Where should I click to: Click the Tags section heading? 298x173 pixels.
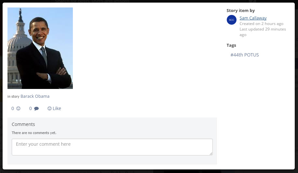pos(231,45)
